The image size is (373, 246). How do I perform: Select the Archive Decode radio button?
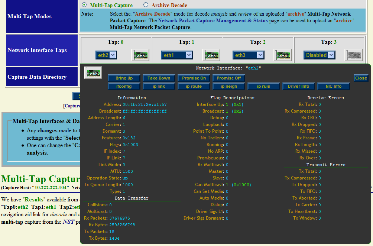(146, 5)
